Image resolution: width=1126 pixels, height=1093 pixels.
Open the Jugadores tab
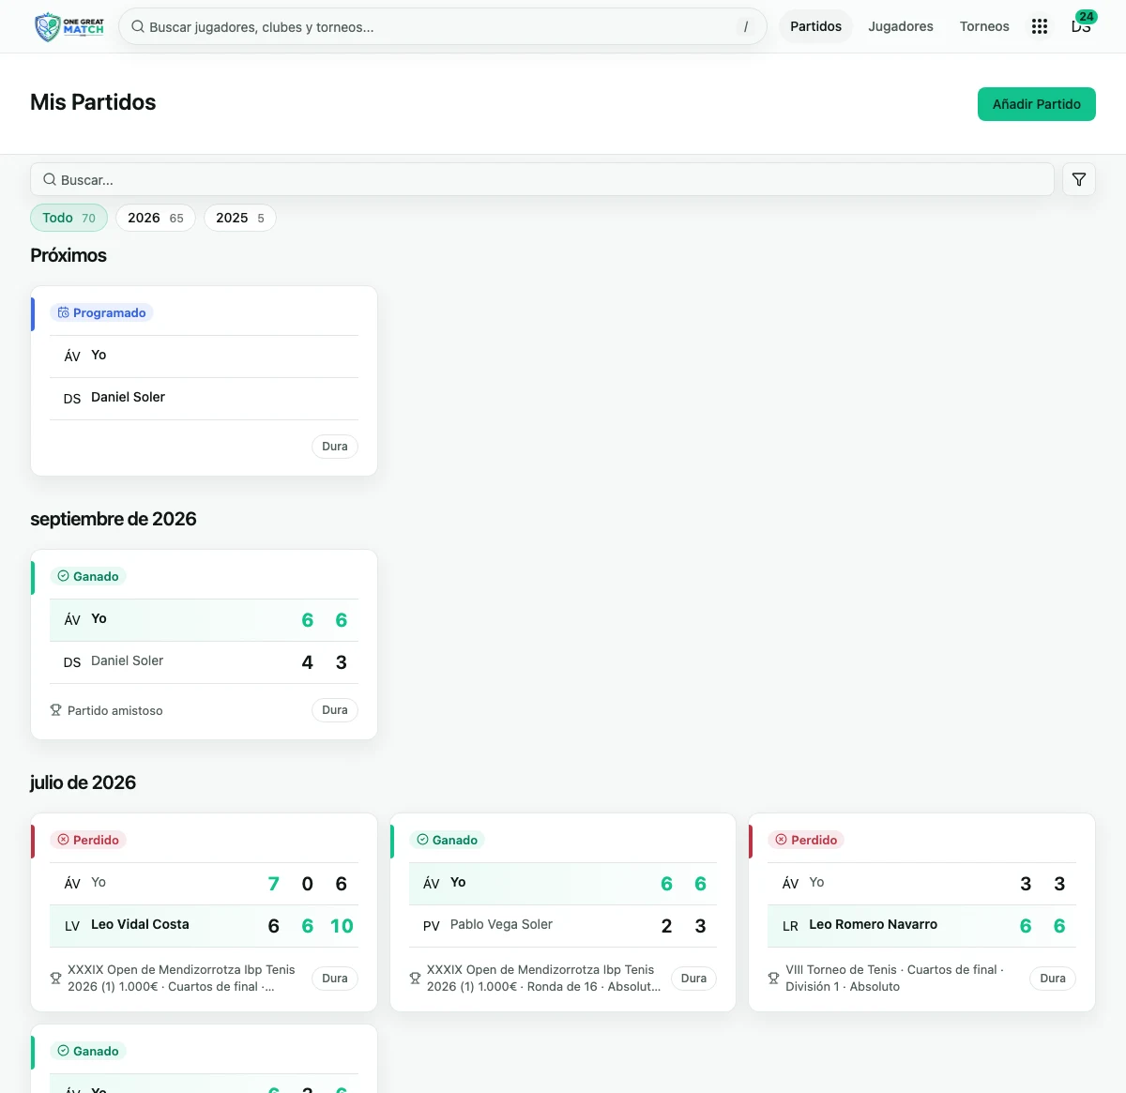coord(901,26)
